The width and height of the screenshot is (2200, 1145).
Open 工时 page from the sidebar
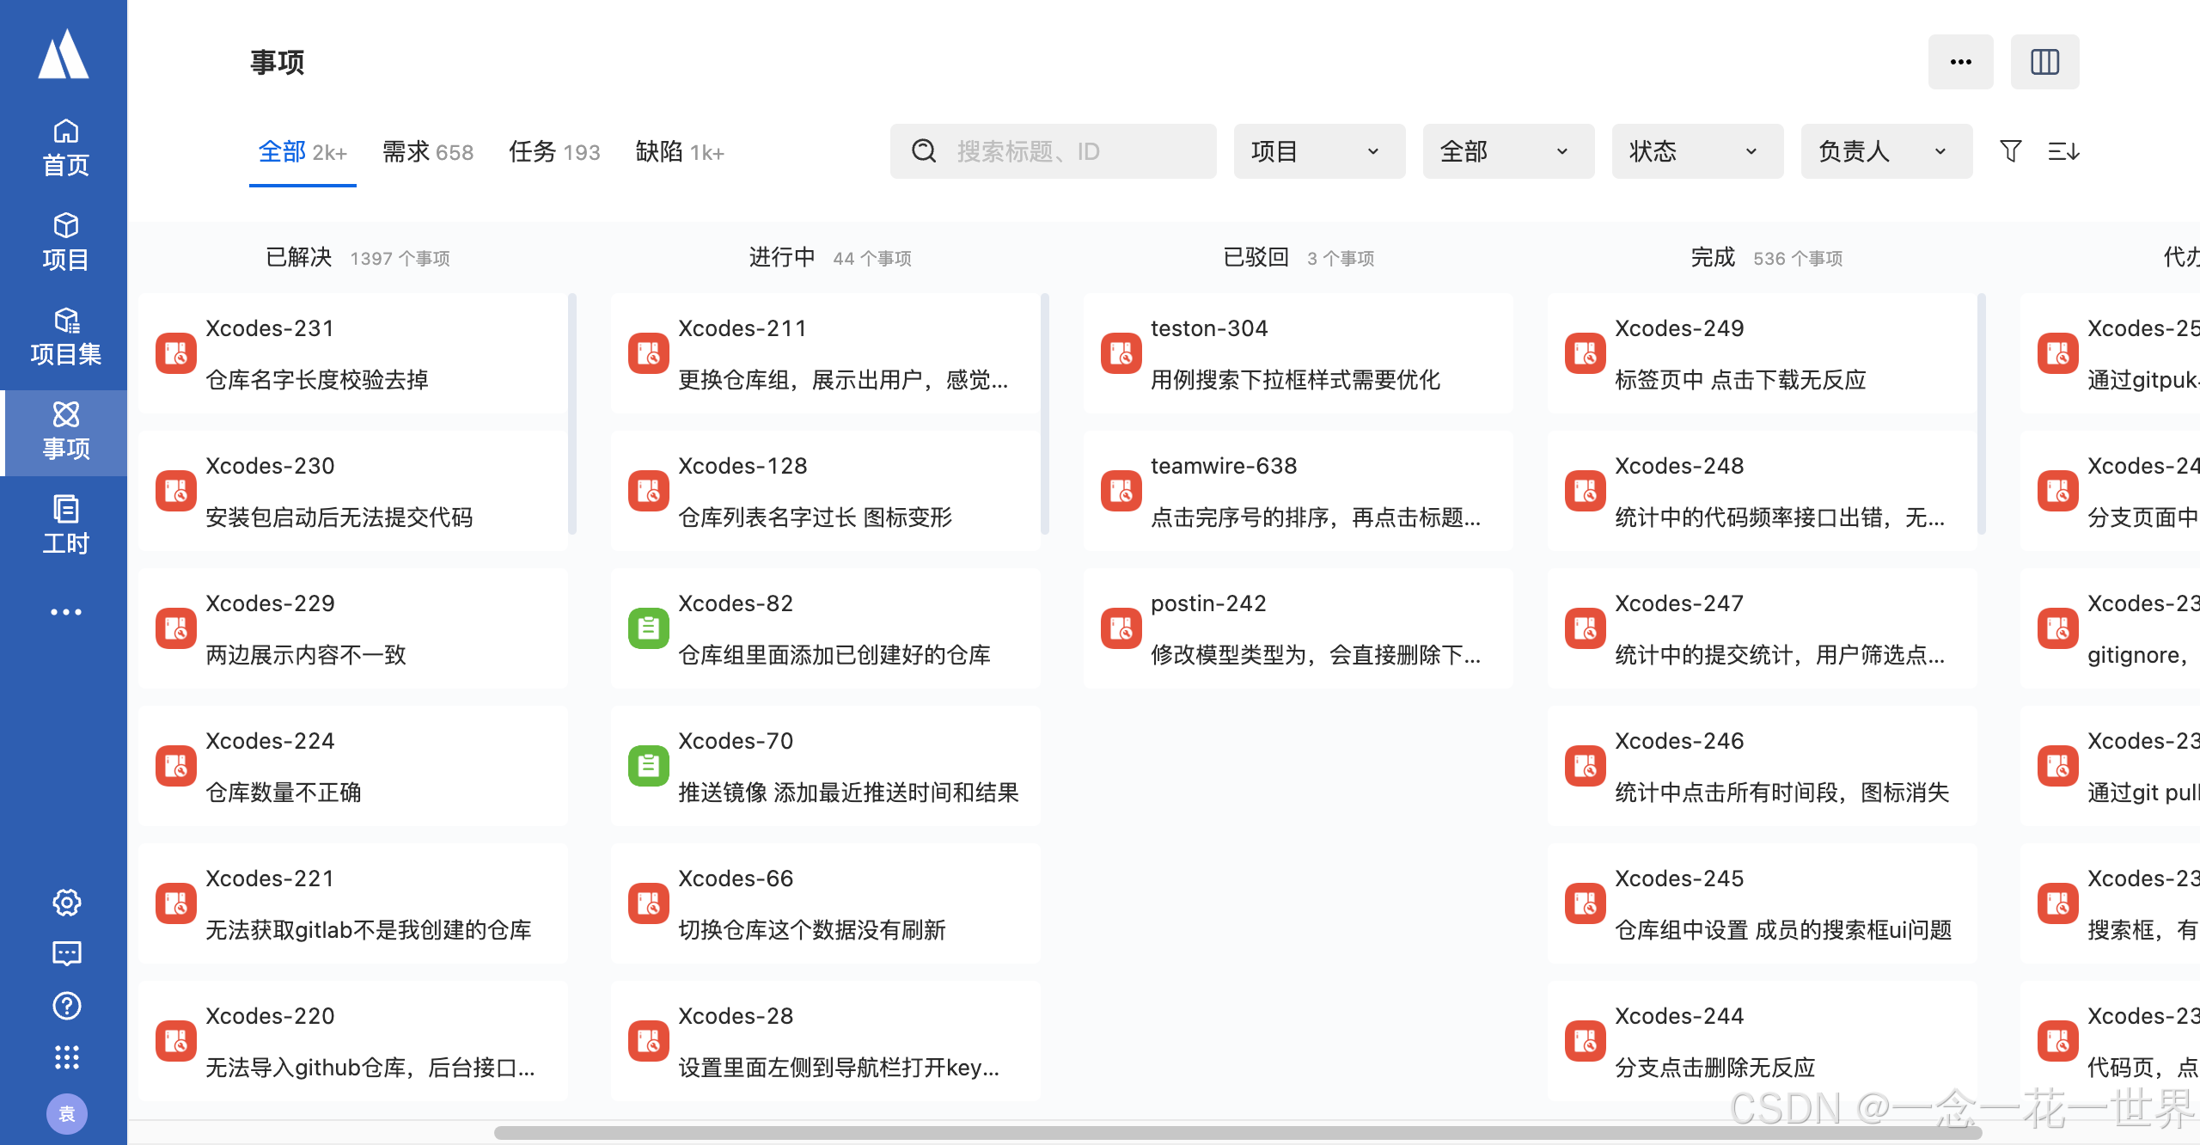65,524
